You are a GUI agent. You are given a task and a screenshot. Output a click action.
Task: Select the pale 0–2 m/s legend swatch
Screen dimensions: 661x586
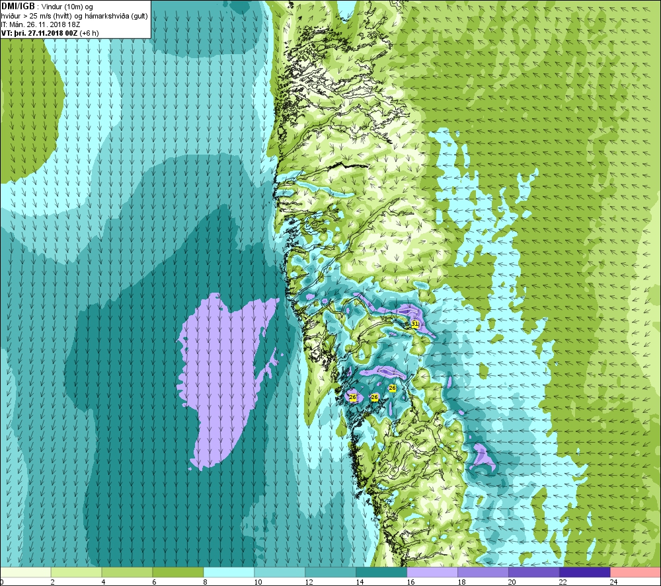[25, 572]
